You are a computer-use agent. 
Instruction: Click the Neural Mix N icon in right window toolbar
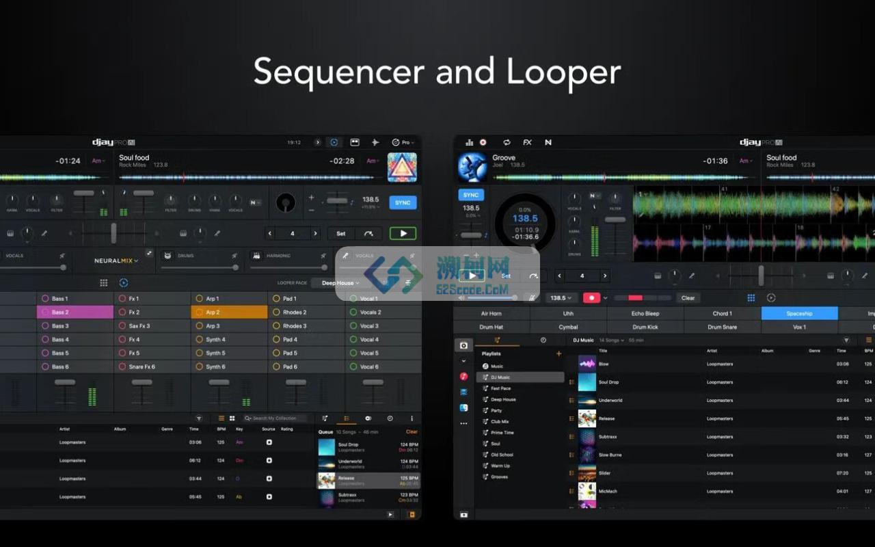pyautogui.click(x=548, y=142)
